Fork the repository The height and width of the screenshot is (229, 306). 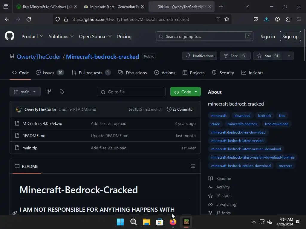click(235, 56)
